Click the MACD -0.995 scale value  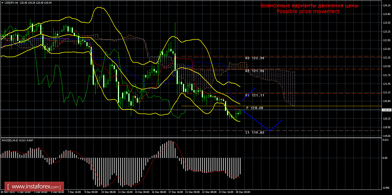pyautogui.click(x=385, y=188)
